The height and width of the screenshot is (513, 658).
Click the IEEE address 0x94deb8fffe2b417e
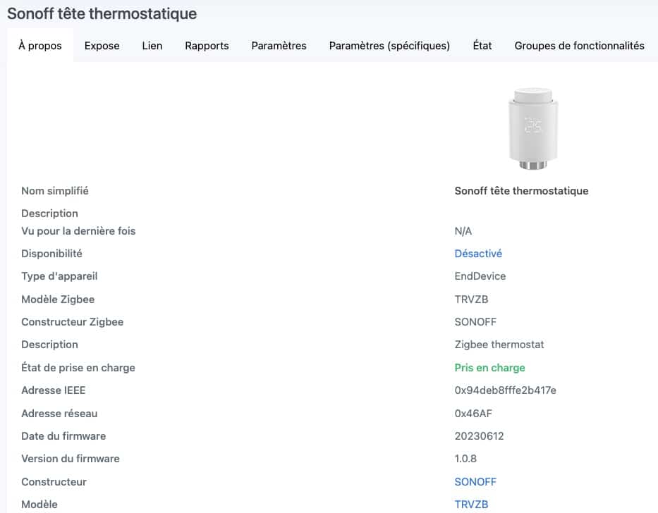[505, 390]
